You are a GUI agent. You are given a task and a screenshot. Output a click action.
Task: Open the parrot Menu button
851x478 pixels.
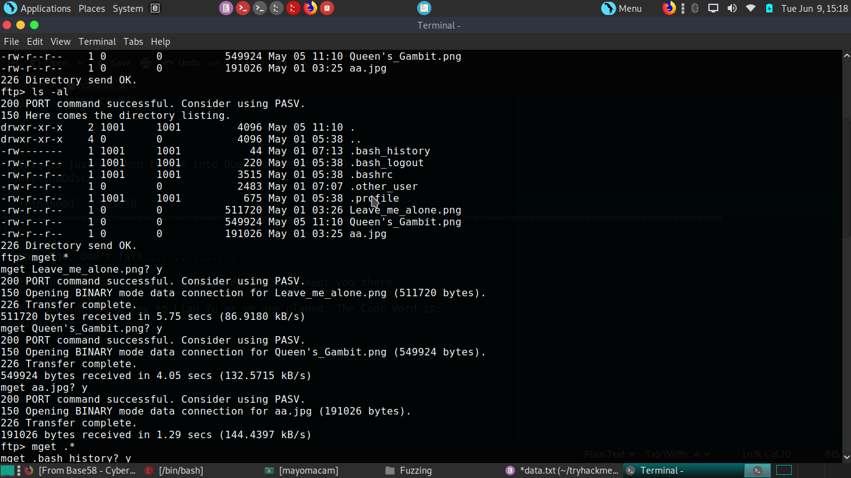point(621,8)
